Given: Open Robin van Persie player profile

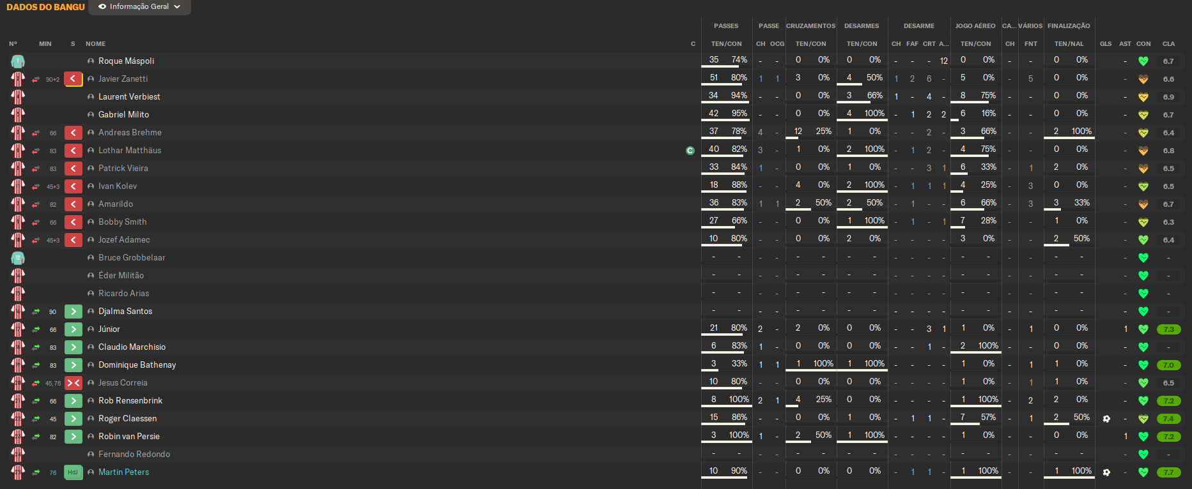Looking at the screenshot, I should tap(128, 437).
